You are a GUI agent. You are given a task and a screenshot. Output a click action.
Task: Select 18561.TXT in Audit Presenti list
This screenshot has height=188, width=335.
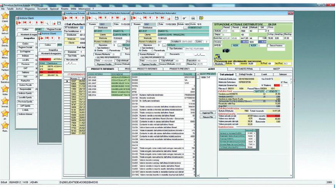[205, 78]
